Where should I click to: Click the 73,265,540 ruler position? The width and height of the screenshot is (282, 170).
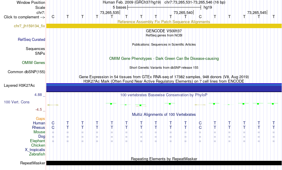click(x=183, y=12)
